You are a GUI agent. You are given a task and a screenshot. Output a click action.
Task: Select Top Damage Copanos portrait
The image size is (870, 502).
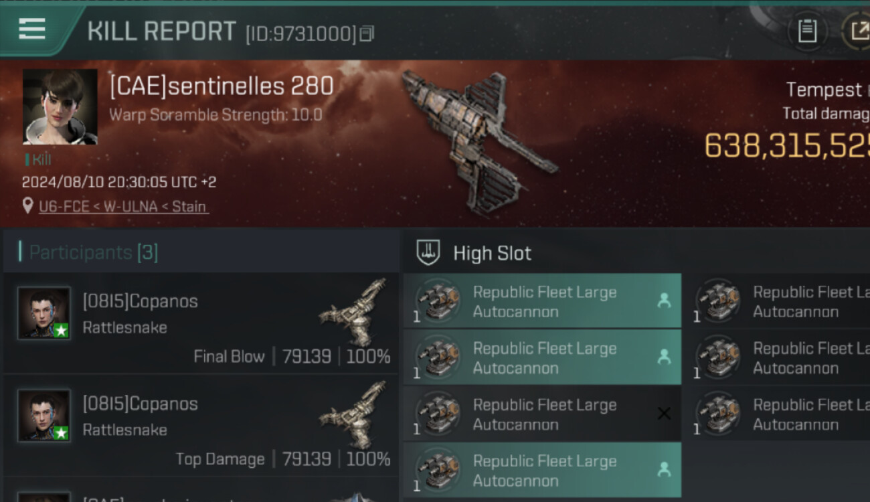click(x=44, y=415)
